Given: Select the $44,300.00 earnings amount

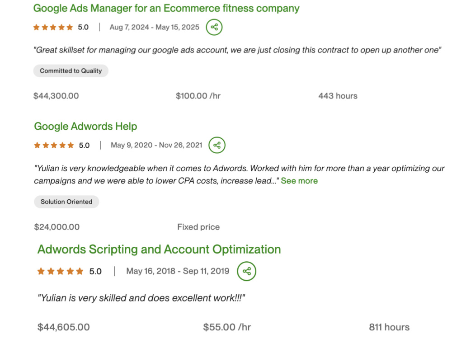Looking at the screenshot, I should pos(56,96).
